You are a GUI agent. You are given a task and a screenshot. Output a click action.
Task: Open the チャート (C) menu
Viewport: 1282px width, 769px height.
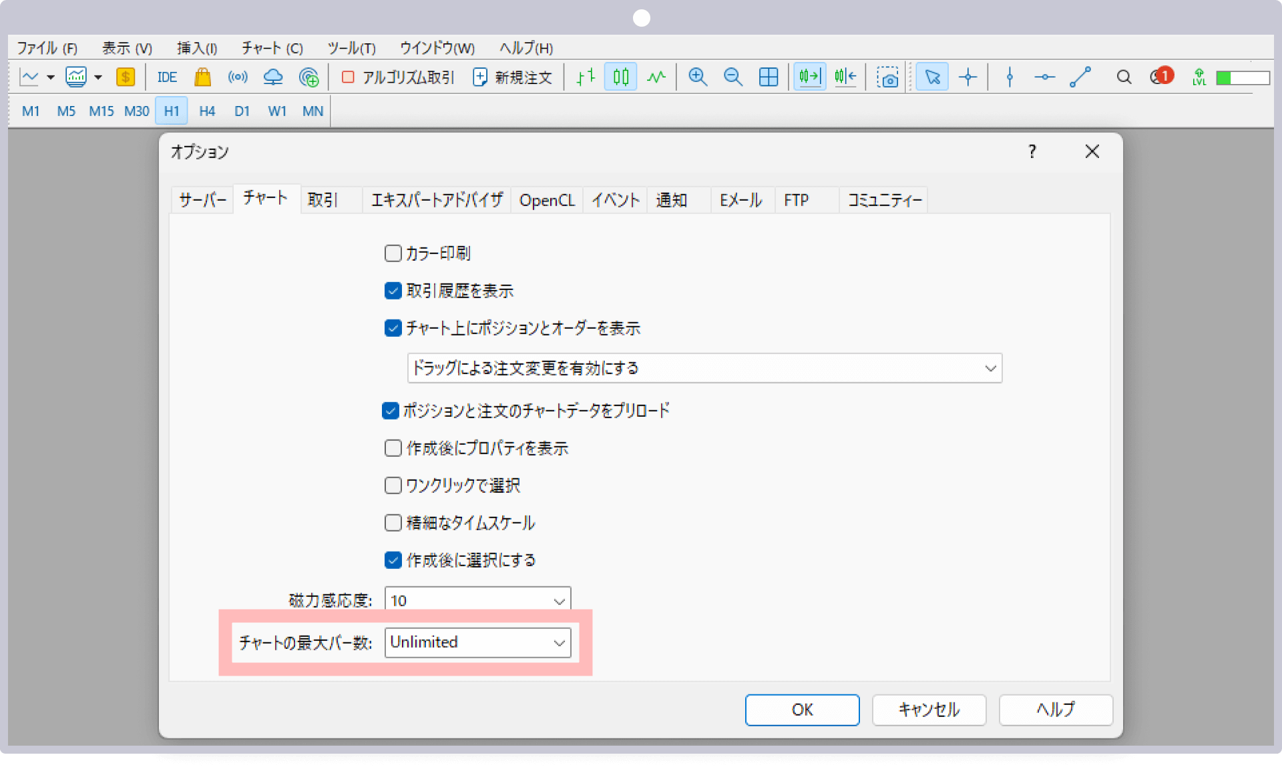[x=272, y=48]
